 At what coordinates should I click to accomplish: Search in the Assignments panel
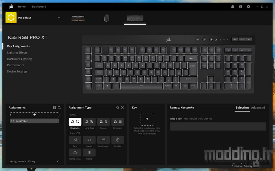click(59, 107)
